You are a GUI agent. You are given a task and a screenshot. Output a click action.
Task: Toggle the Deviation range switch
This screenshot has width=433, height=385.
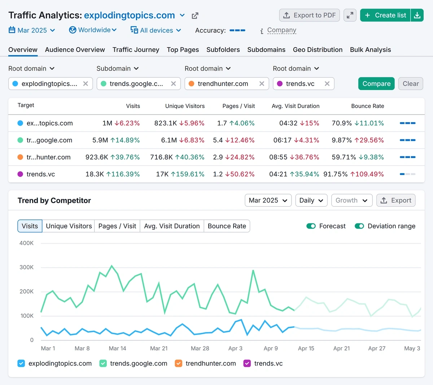[x=359, y=226]
